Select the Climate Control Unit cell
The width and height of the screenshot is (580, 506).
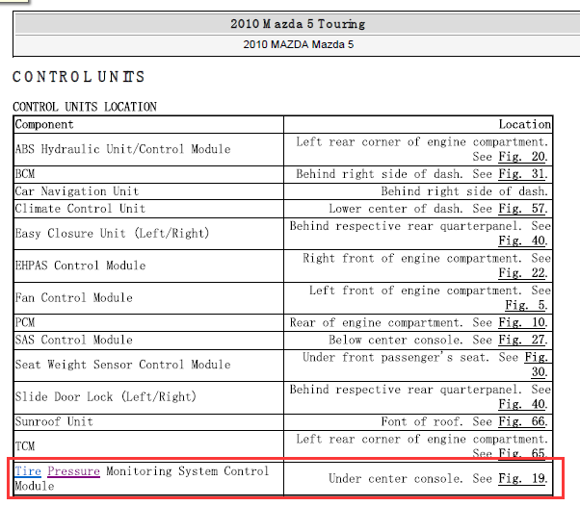point(148,209)
